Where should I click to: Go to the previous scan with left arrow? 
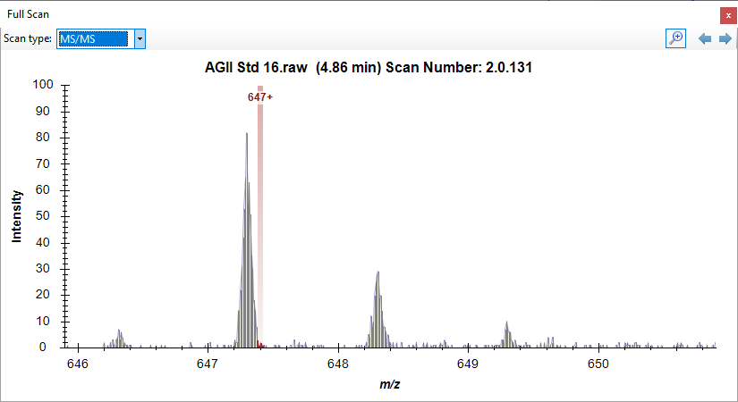pyautogui.click(x=705, y=39)
